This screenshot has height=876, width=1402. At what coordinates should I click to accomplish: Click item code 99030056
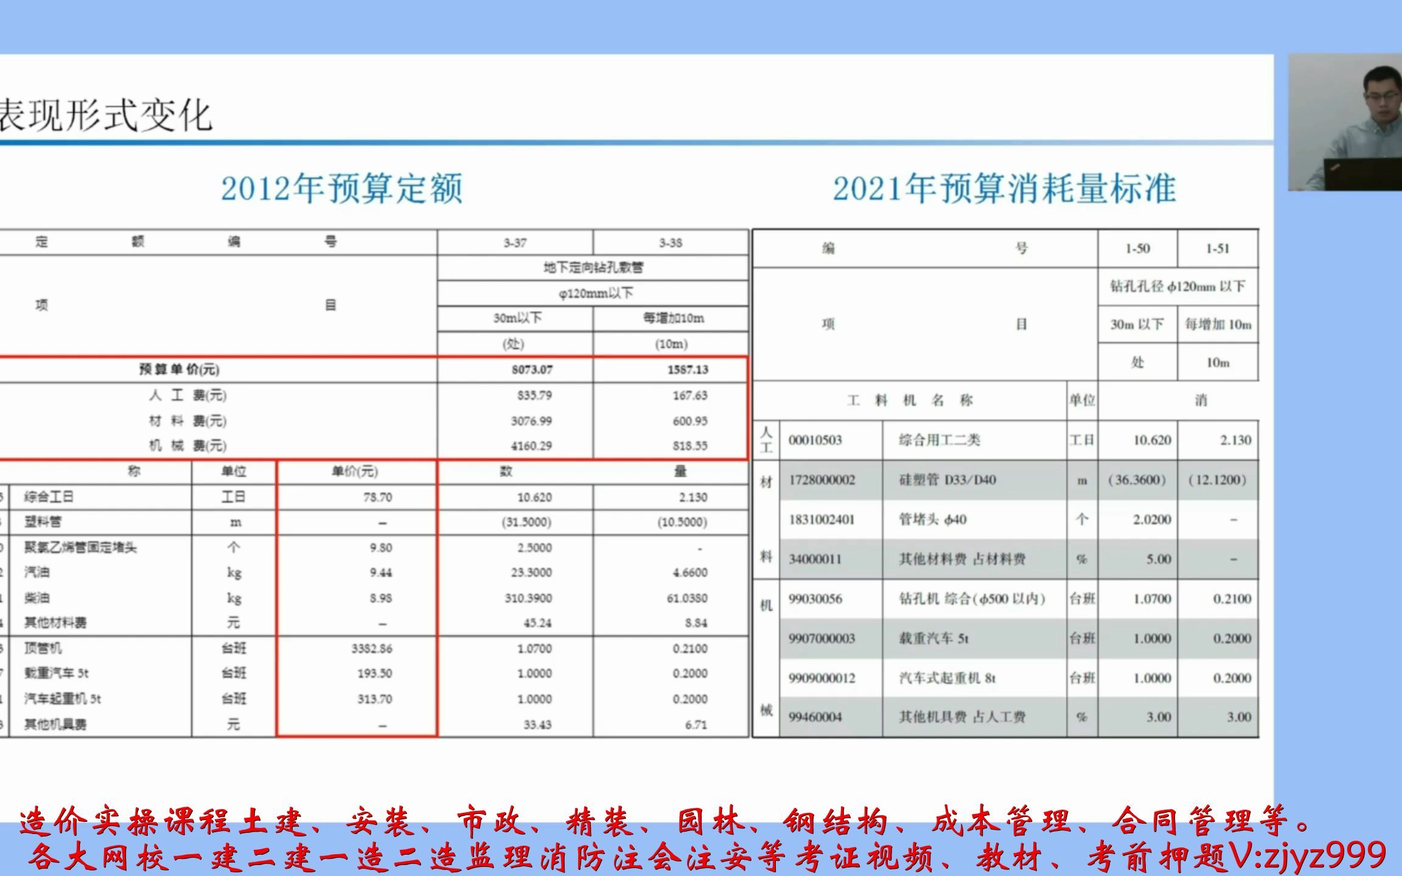815,599
